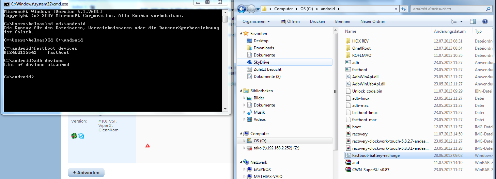Select the adb-linux file icon
Image resolution: width=496 pixels, height=179 pixels.
(x=348, y=98)
